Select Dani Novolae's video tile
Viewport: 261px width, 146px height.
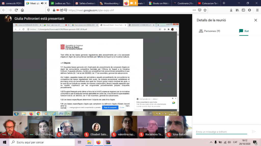69,127
